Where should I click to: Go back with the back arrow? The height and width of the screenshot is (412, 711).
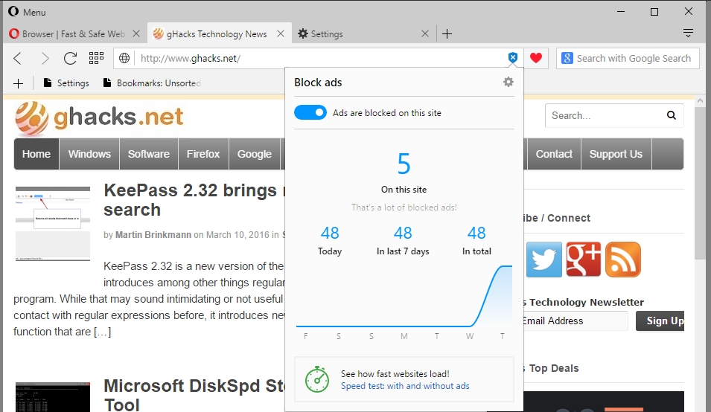pos(19,58)
